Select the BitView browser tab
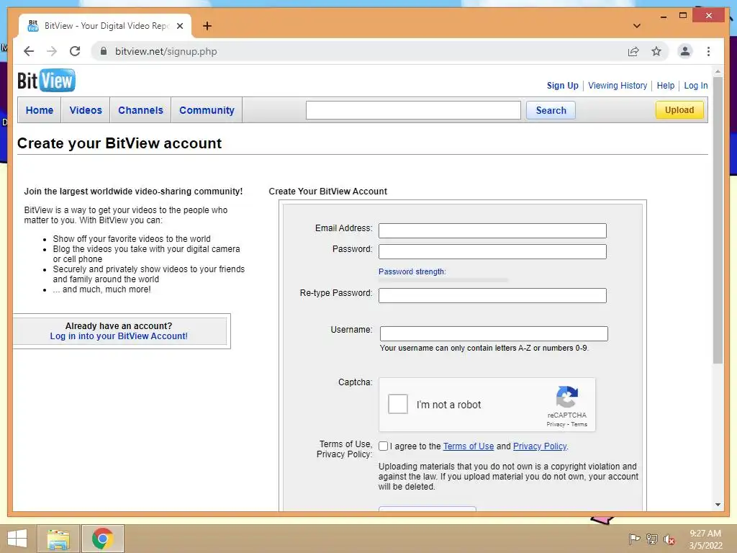 (x=105, y=26)
